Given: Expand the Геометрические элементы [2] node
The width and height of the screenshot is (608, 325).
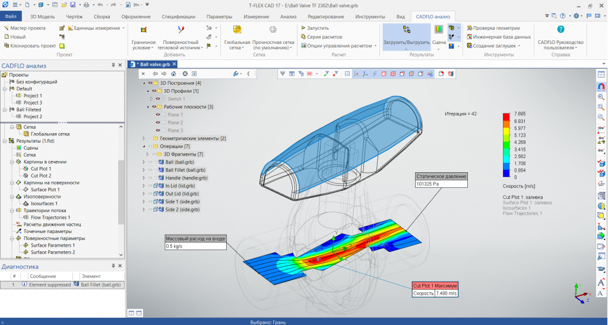Looking at the screenshot, I should 144,138.
